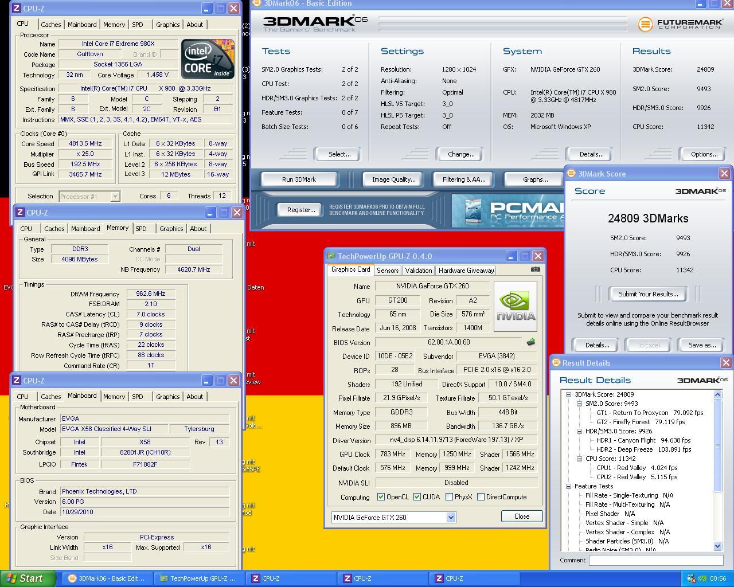Click the Result Details vertical scrollbar
734x587 pixels.
[717, 470]
